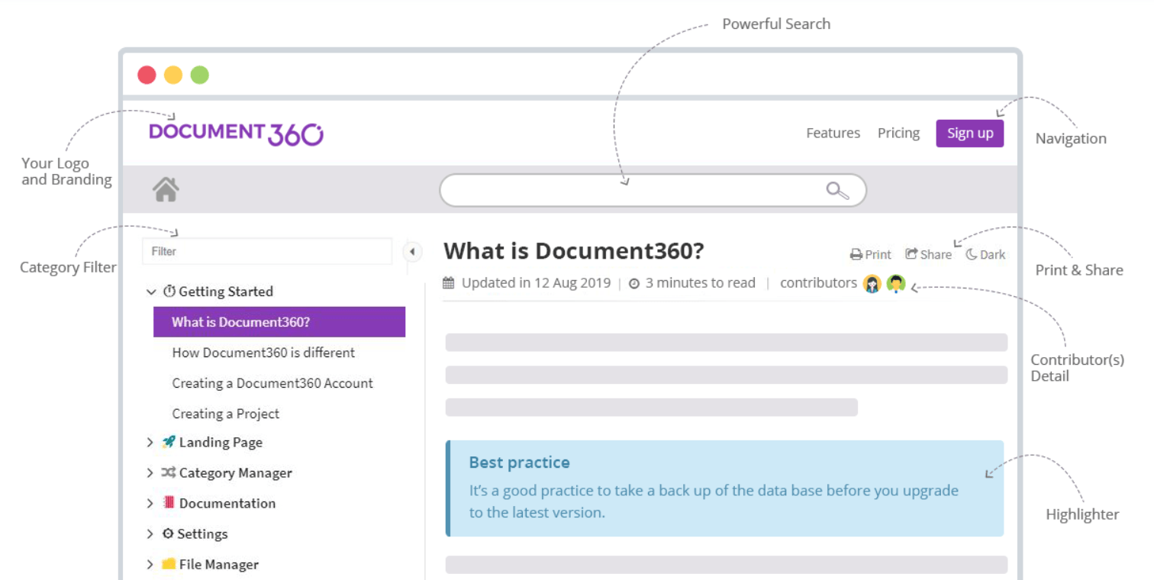Focus the category Filter field
Image resolution: width=1154 pixels, height=580 pixels.
pyautogui.click(x=267, y=251)
